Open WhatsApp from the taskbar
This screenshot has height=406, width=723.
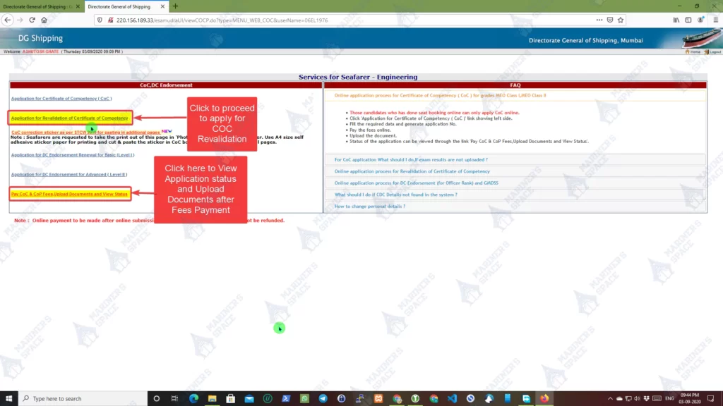304,398
